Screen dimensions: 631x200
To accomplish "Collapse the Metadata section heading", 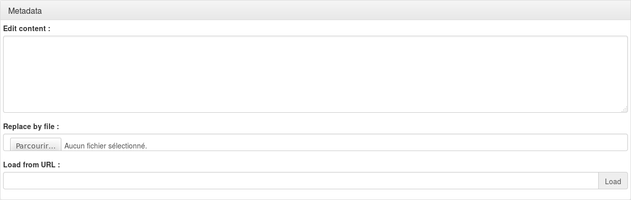I will click(315, 11).
